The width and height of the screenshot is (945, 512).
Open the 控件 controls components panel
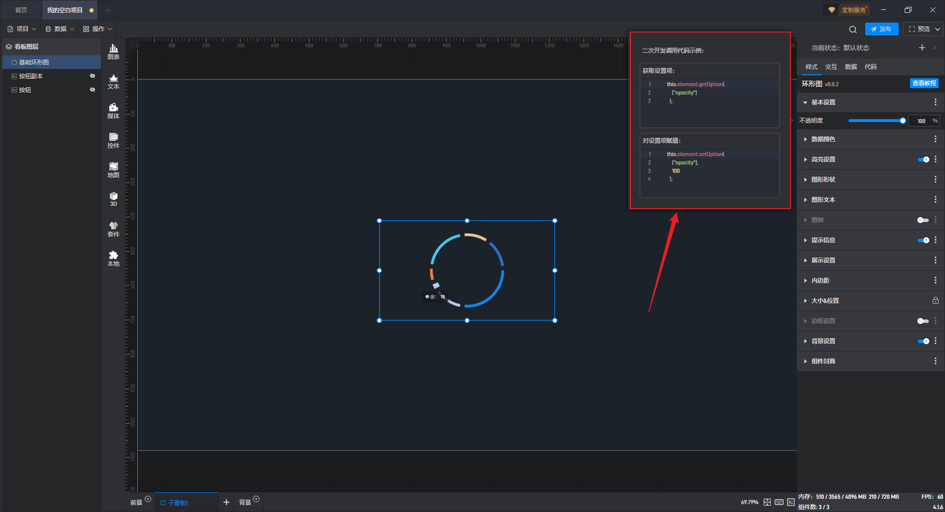tap(113, 140)
